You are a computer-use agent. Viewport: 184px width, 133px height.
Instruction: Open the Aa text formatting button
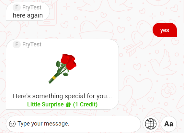(169, 124)
